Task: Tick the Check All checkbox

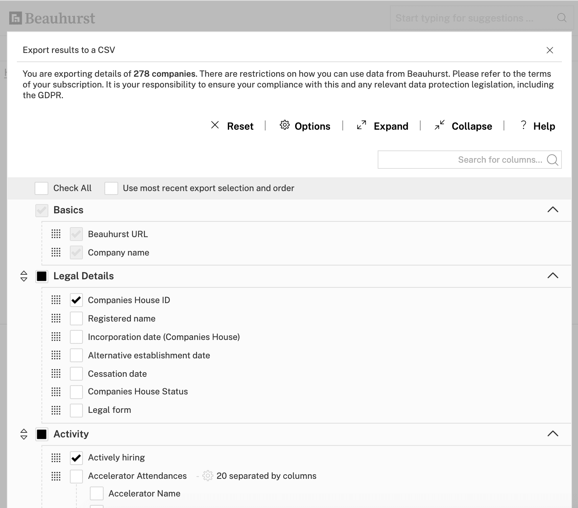Action: pos(41,188)
